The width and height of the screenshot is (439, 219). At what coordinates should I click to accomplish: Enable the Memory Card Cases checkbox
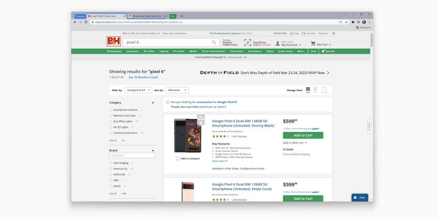point(111,116)
